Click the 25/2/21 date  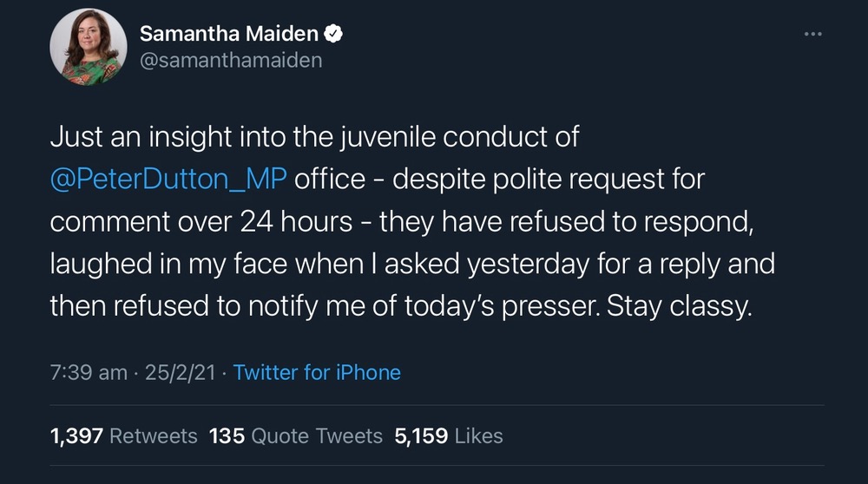coord(181,373)
